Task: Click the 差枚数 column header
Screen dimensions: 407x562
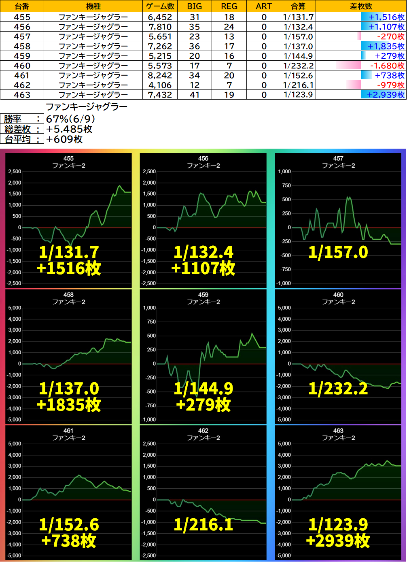Action: [x=361, y=6]
